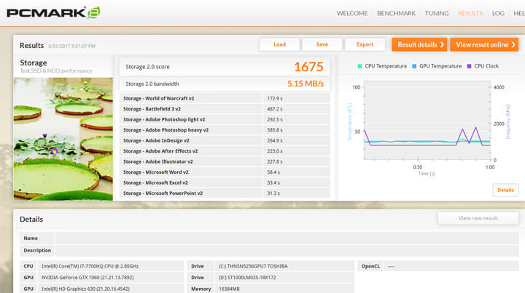Select the Storage 2.0 score row
The height and width of the screenshot is (293, 525).
coord(225,67)
